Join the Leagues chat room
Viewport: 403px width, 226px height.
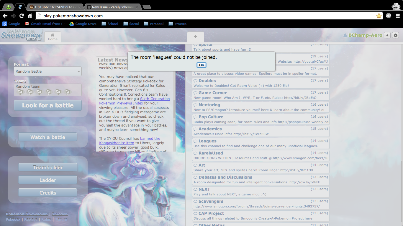coord(261,143)
